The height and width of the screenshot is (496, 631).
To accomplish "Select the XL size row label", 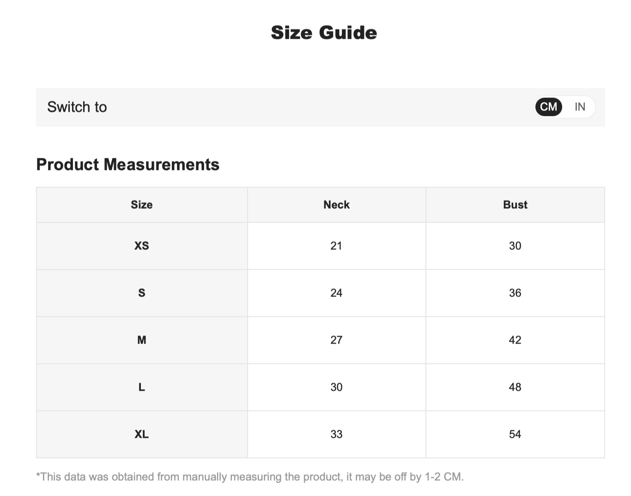I will pyautogui.click(x=142, y=434).
